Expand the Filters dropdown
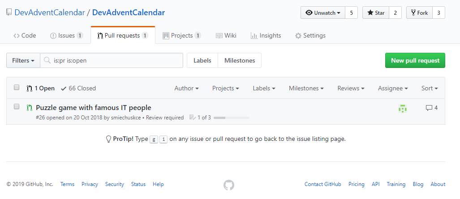460x199 pixels. coord(23,60)
